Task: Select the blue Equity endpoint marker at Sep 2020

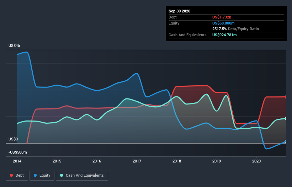Action: point(286,141)
